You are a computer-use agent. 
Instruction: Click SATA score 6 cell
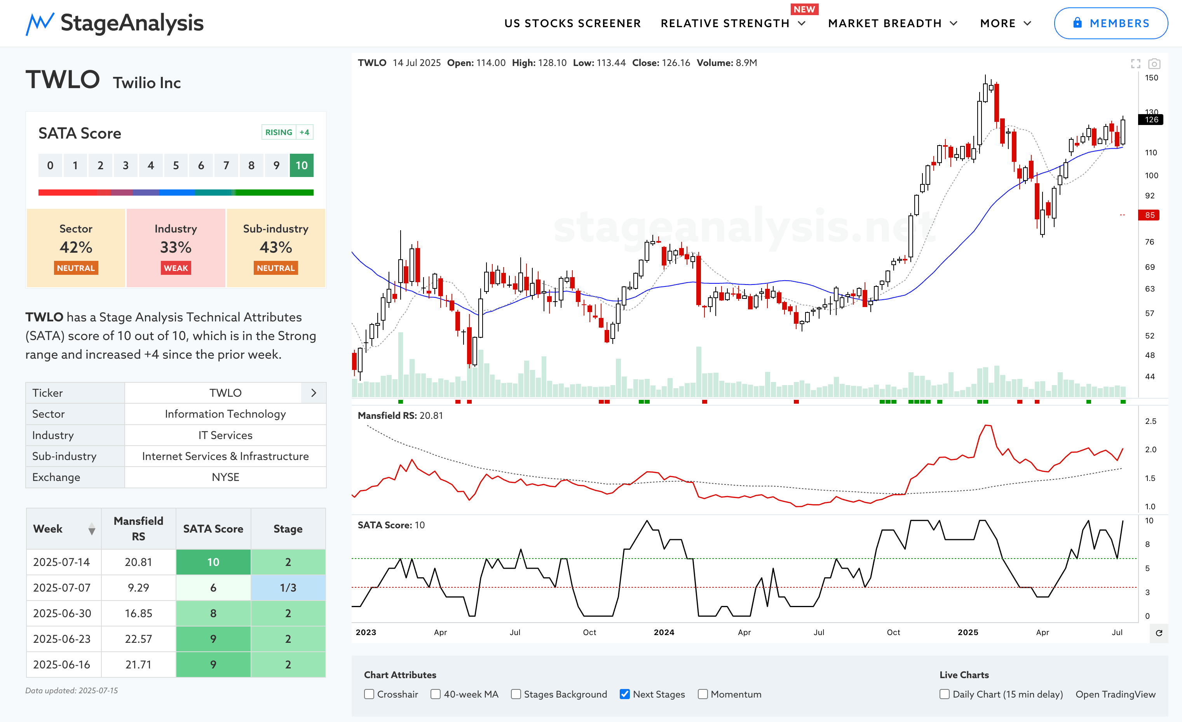click(213, 588)
